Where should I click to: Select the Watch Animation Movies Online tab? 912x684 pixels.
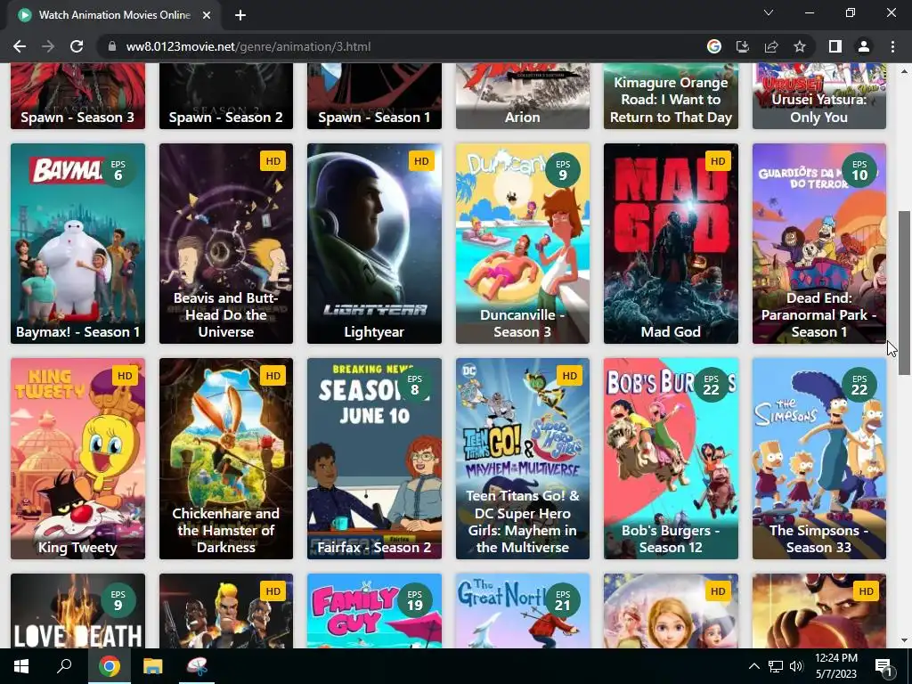[115, 15]
